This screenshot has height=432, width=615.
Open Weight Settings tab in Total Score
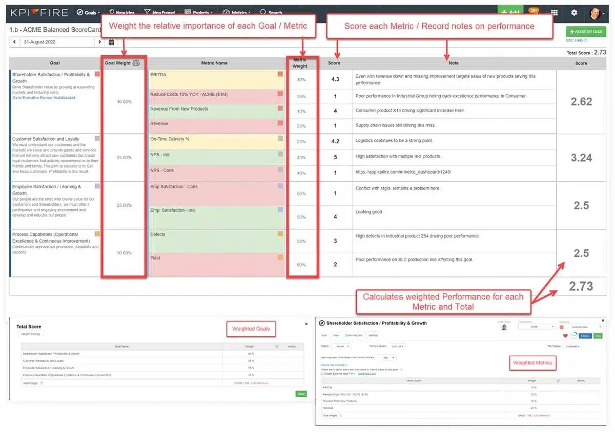31,334
